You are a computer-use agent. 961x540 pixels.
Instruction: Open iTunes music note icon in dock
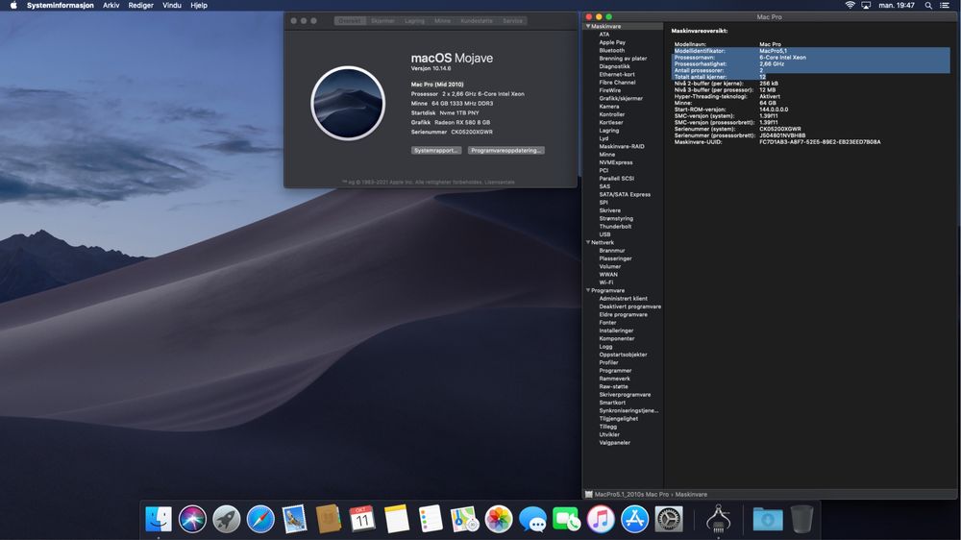tap(601, 519)
